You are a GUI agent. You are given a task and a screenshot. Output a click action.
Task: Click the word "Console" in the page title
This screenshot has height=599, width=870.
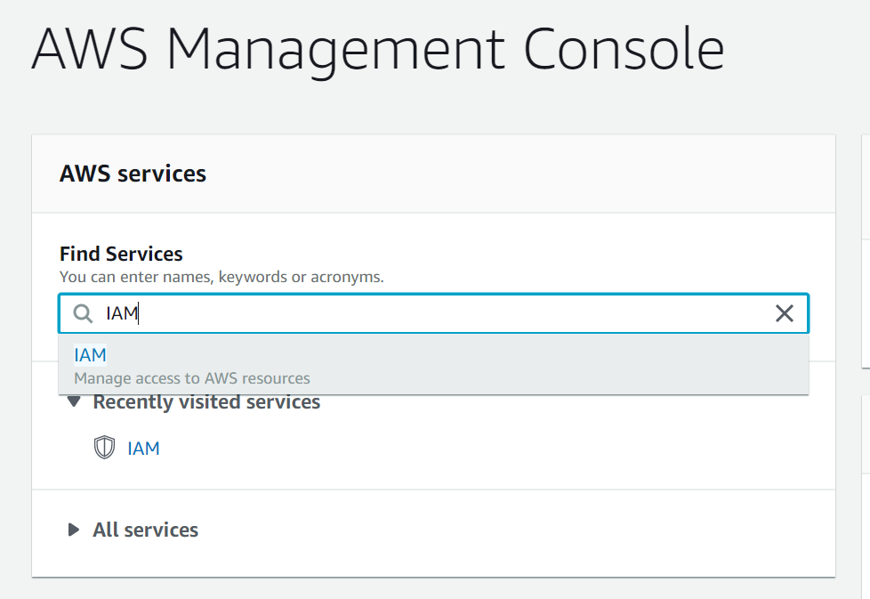pos(623,50)
